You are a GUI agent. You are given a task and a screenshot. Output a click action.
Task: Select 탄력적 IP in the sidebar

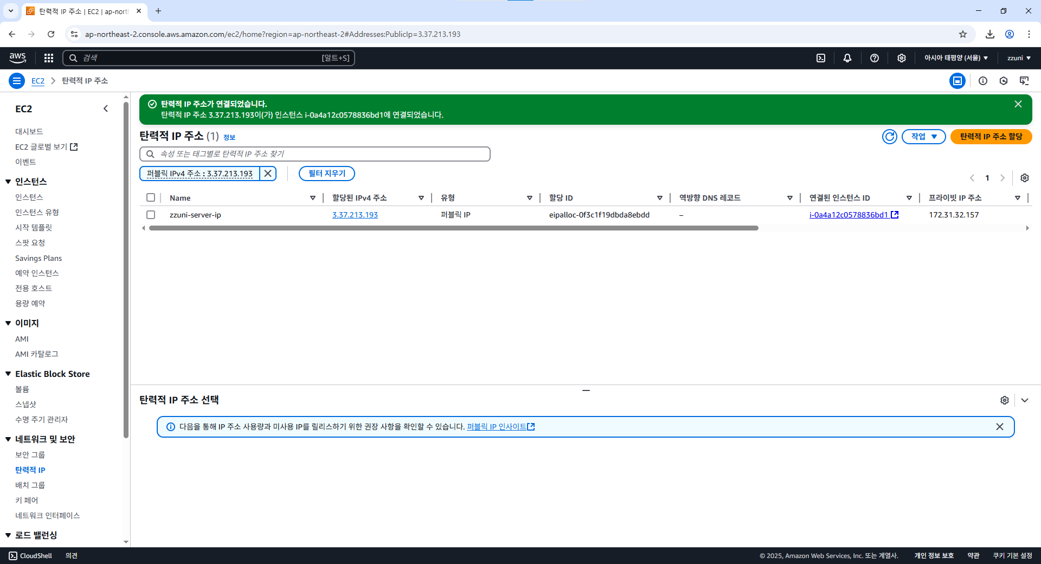click(x=30, y=470)
